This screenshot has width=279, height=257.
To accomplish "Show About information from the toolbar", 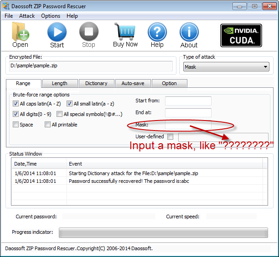I will pos(189,35).
